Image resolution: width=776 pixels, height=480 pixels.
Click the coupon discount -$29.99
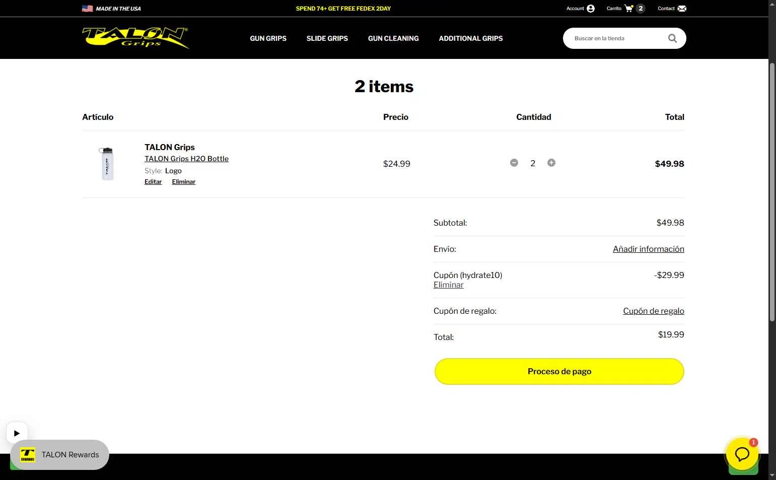point(669,275)
